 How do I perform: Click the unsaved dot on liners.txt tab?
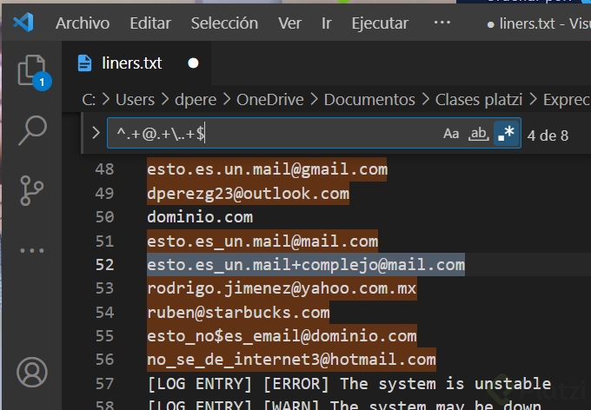[x=193, y=63]
